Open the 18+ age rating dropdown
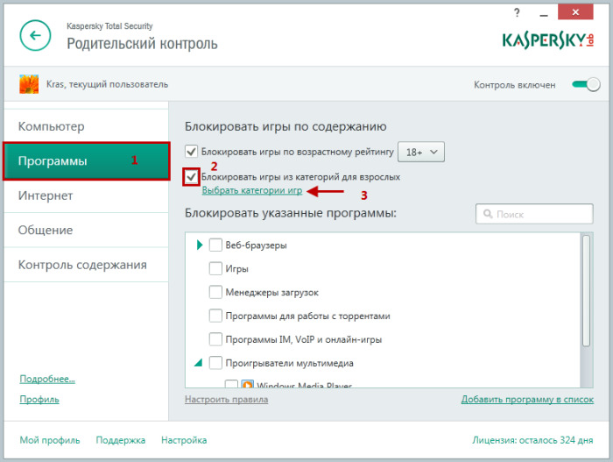 pyautogui.click(x=421, y=152)
